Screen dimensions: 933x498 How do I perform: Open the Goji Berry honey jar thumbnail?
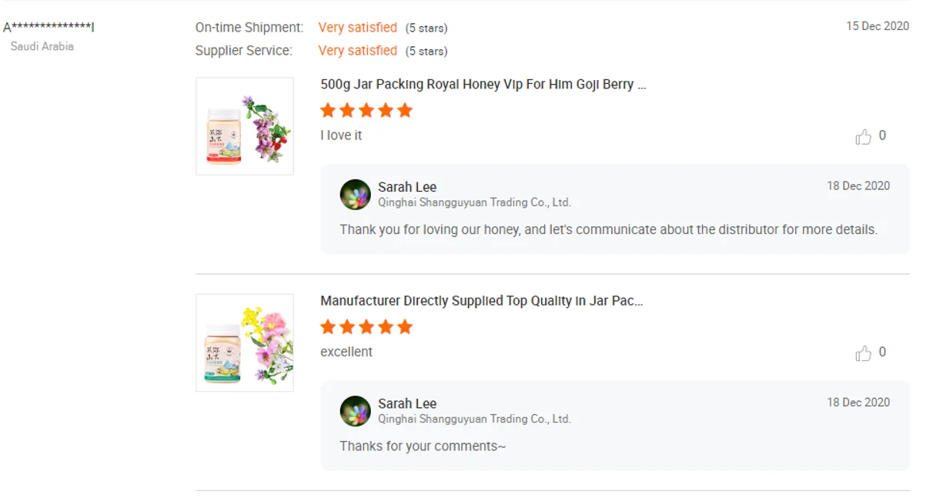[x=245, y=126]
